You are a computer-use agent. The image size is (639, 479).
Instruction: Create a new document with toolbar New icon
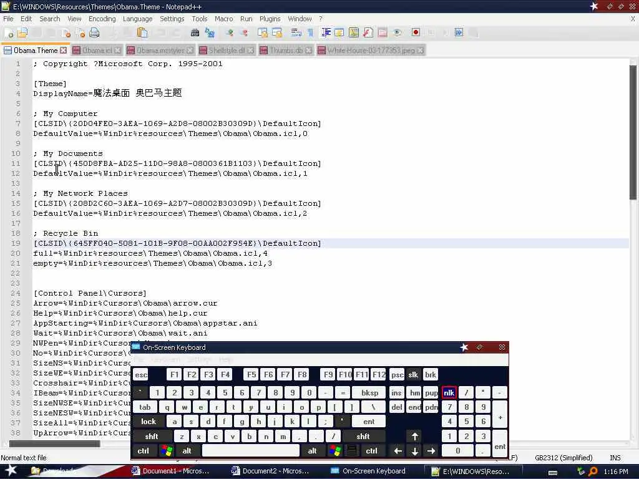[9, 33]
